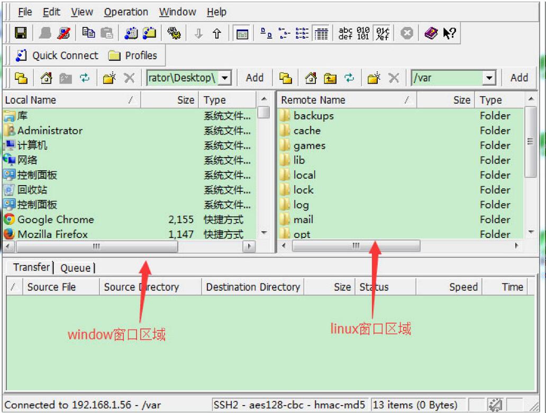This screenshot has width=546, height=413.
Task: Go to the remote home folder
Action: 311,78
